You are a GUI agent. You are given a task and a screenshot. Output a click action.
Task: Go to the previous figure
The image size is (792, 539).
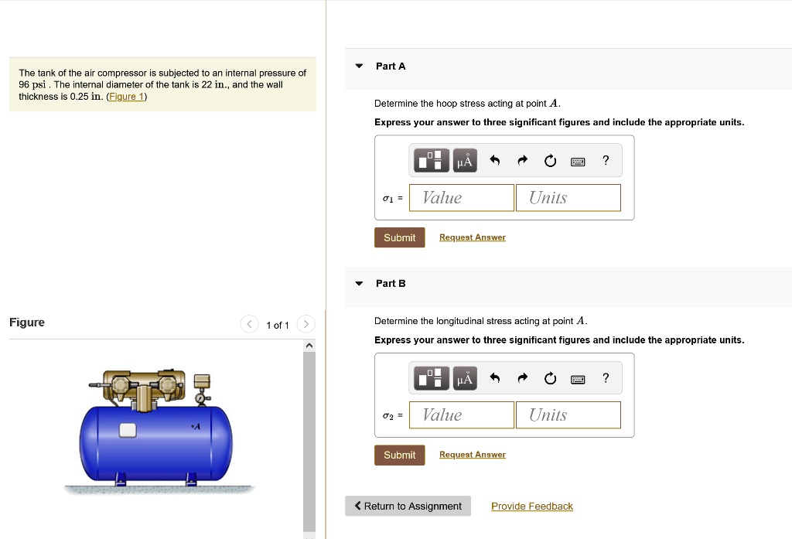249,324
